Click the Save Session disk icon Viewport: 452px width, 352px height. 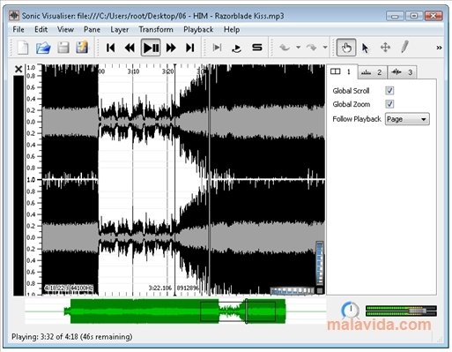[x=63, y=48]
